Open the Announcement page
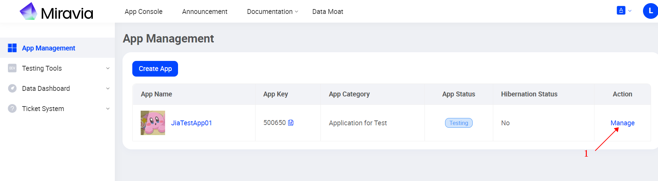The image size is (658, 181). 205,12
